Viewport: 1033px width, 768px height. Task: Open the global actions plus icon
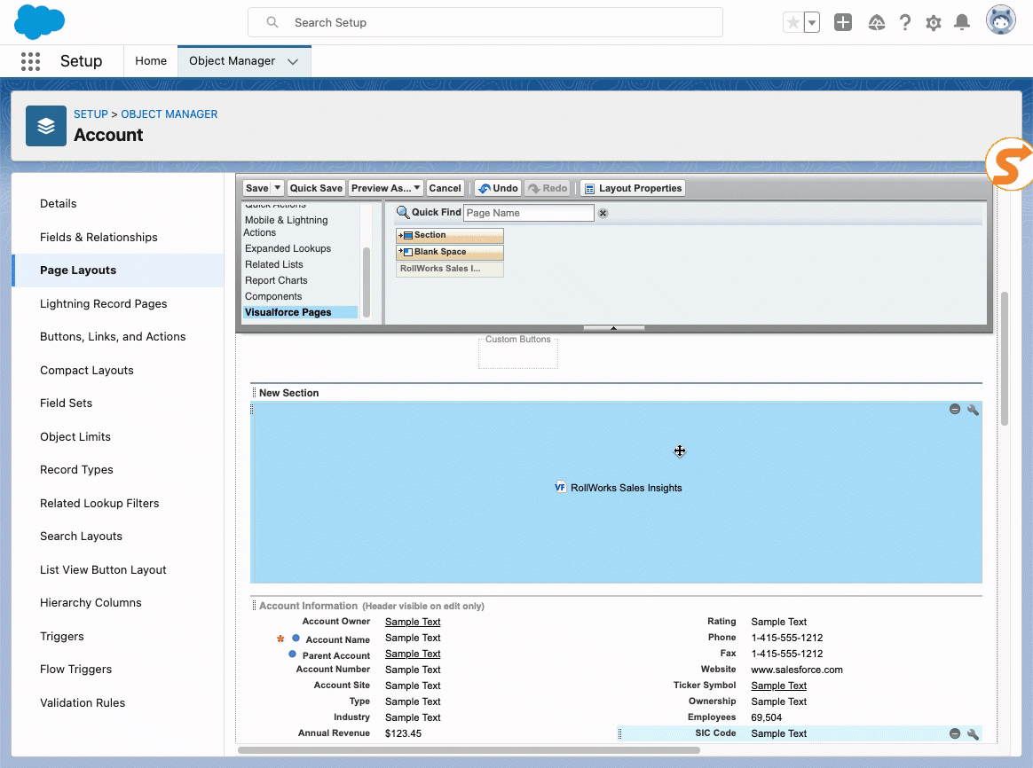click(843, 23)
